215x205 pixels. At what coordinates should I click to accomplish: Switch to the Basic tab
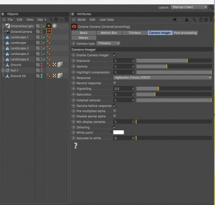tap(84, 33)
